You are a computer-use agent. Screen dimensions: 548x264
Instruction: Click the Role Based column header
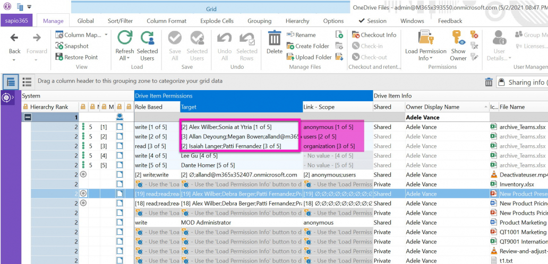coord(157,107)
